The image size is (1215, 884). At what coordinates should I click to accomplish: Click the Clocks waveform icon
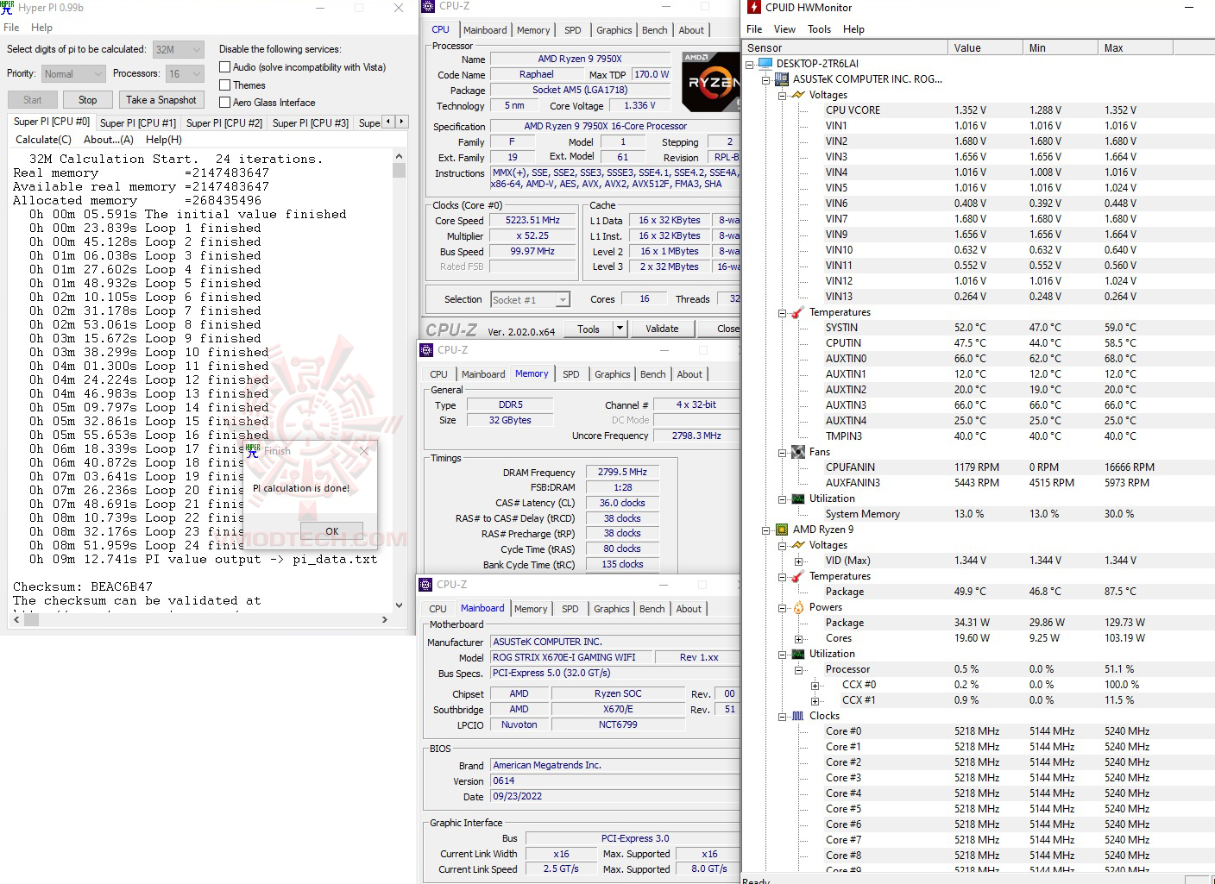[x=798, y=716]
